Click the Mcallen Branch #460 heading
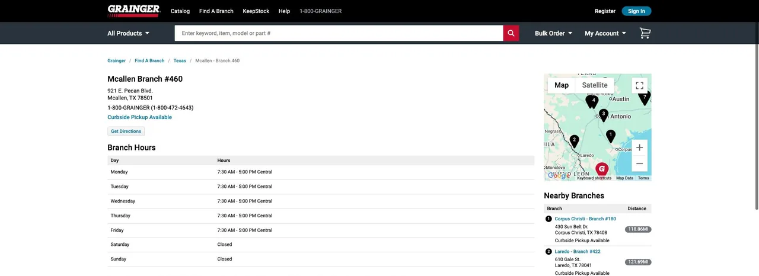This screenshot has width=759, height=276. (x=145, y=79)
